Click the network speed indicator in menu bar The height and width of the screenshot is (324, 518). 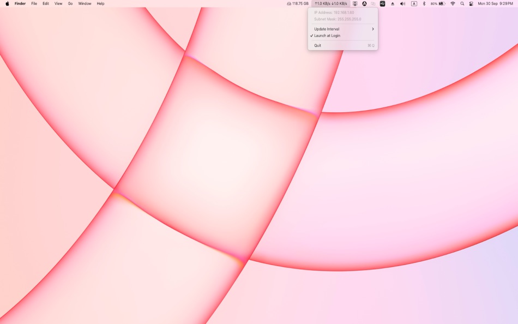[330, 3]
